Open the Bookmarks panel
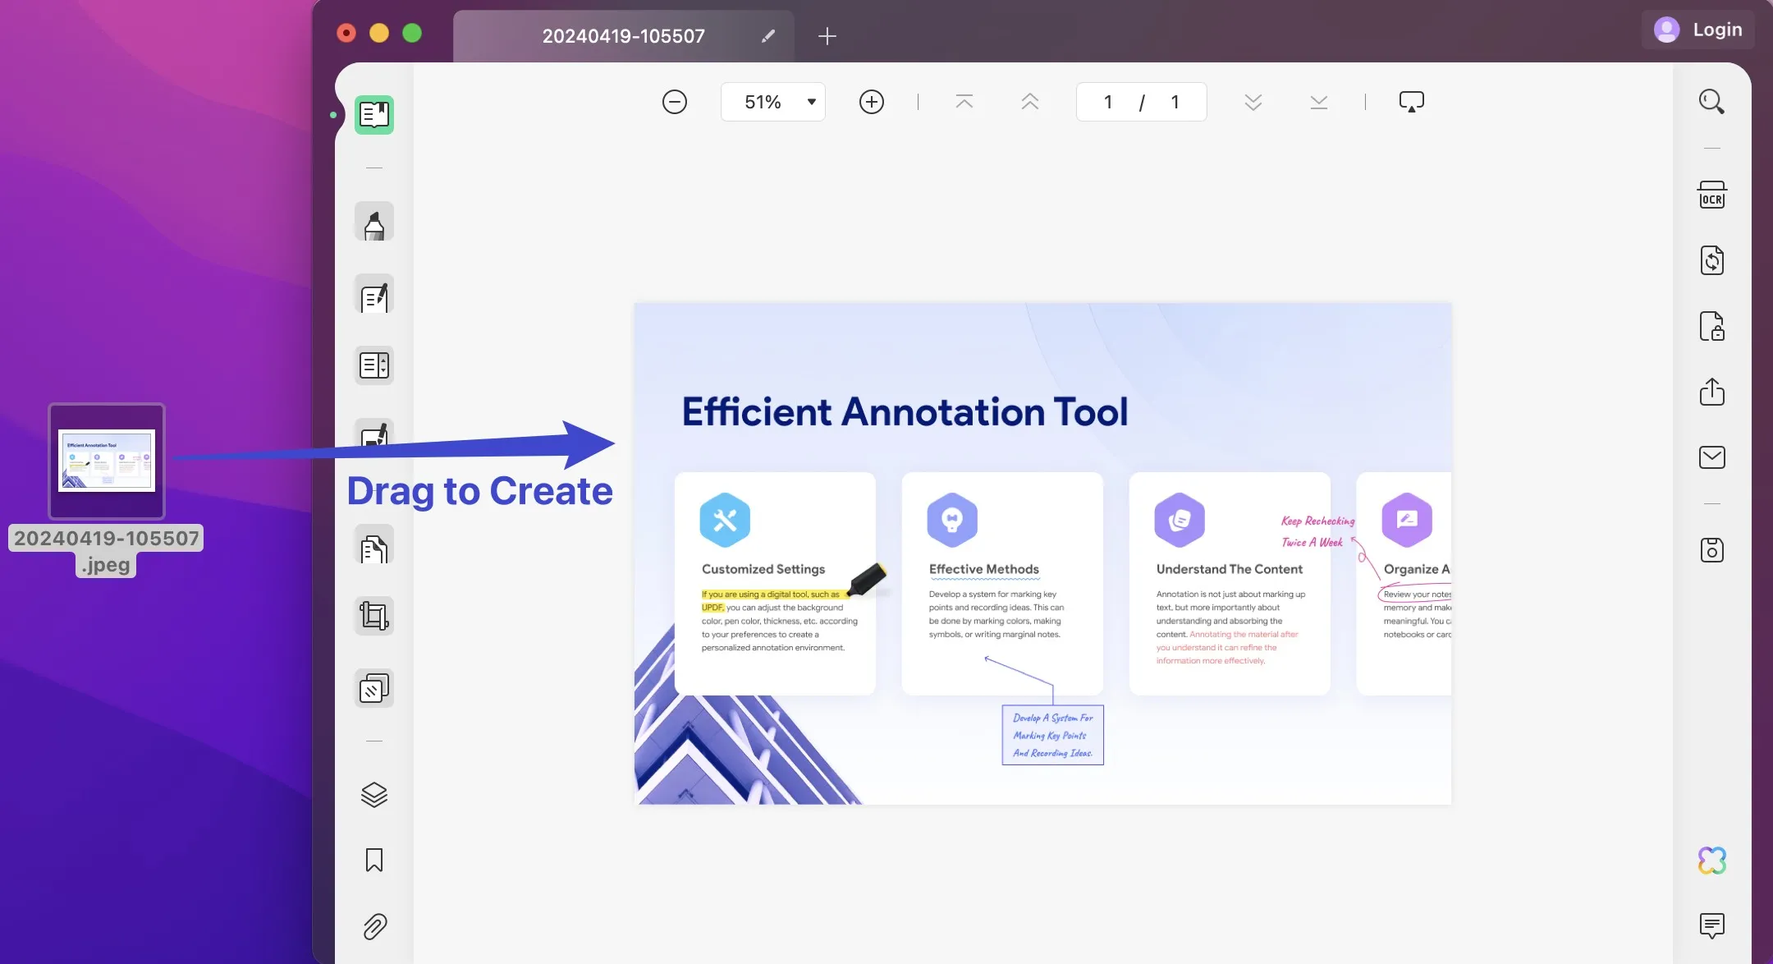 (374, 860)
